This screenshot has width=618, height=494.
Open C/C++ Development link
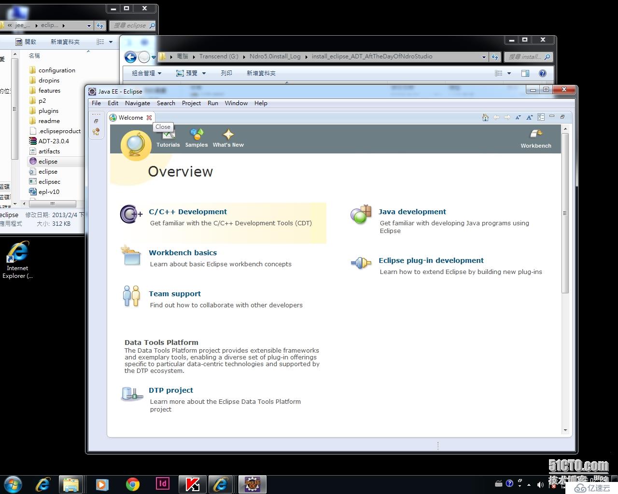tap(188, 211)
